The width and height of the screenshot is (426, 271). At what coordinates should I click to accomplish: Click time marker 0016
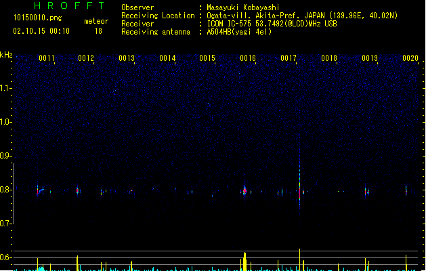coord(248,58)
